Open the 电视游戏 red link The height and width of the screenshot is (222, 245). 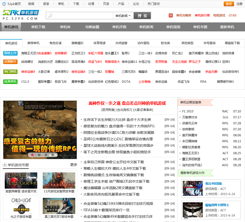click(x=219, y=15)
